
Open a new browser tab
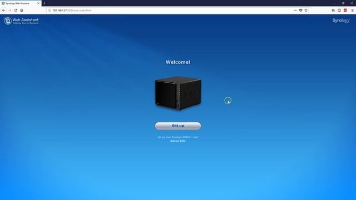pos(44,3)
